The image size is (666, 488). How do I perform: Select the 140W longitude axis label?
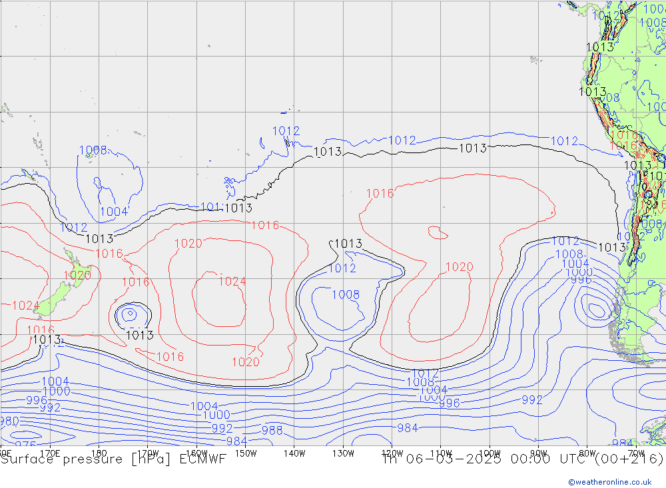tap(294, 453)
